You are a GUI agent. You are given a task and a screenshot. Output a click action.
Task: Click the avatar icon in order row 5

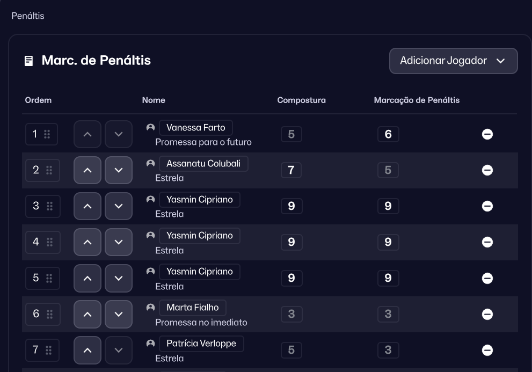coord(150,271)
